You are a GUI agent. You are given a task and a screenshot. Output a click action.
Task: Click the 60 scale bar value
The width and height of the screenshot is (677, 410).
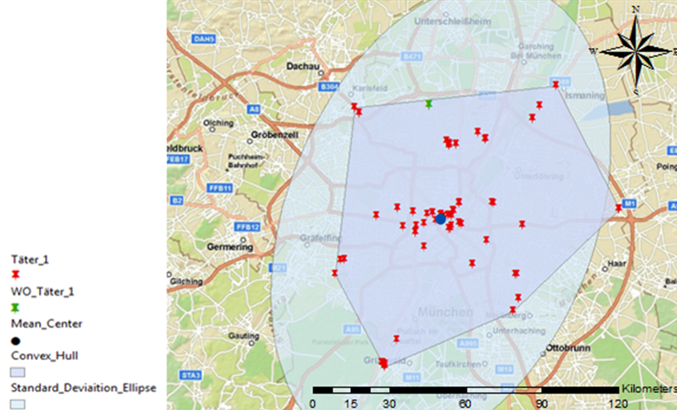pos(466,403)
